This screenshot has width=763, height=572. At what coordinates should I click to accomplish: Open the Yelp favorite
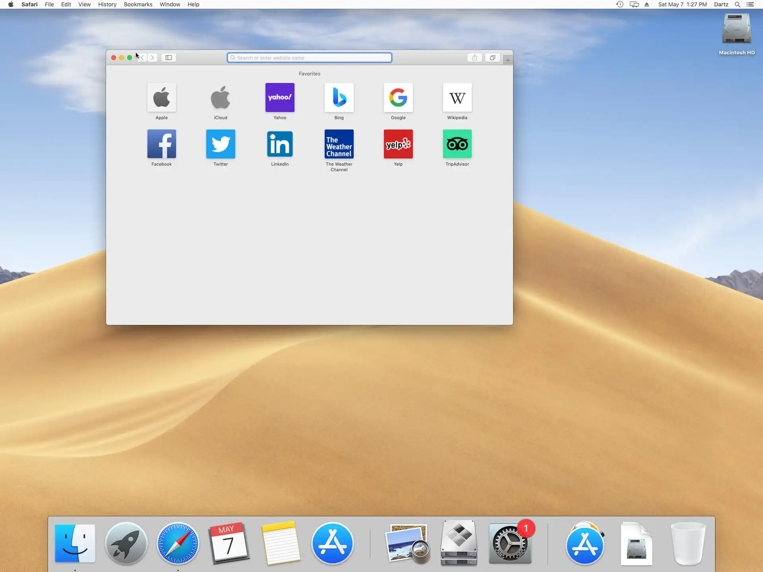pyautogui.click(x=398, y=144)
